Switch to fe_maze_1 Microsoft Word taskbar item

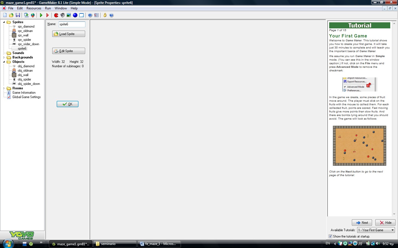coord(159,244)
